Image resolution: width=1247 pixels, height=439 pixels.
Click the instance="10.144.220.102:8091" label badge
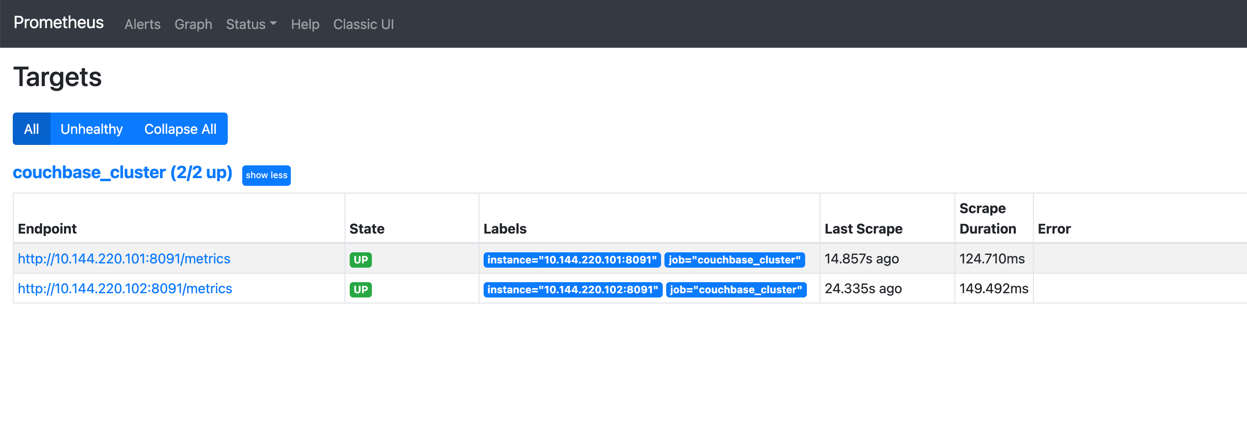572,289
